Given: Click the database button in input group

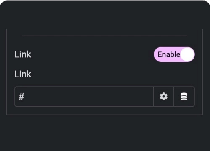Looking at the screenshot, I should click(184, 97).
